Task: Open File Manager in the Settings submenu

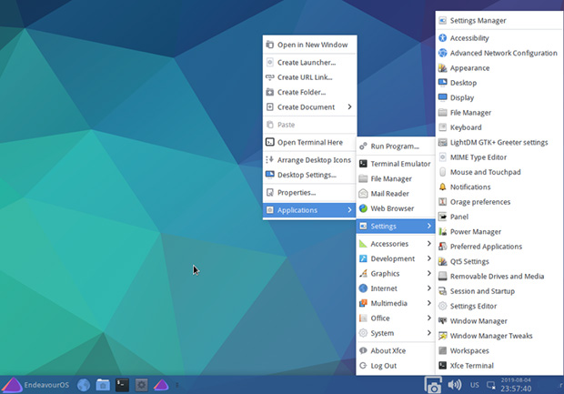Action: pyautogui.click(x=499, y=113)
